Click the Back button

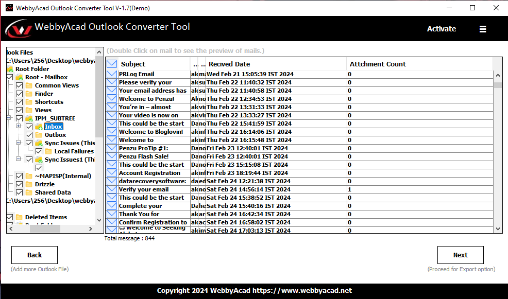35,255
